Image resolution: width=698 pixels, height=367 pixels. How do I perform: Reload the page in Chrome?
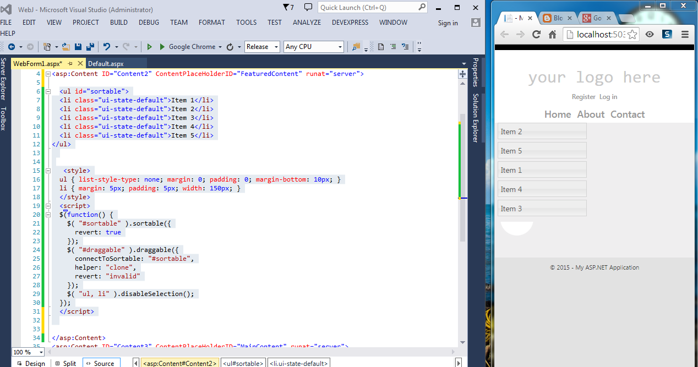click(536, 34)
